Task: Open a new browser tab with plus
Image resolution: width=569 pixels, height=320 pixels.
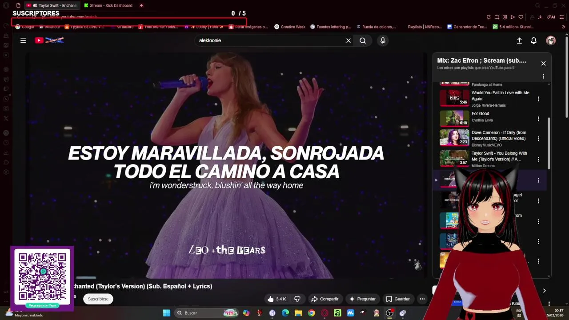Action: tap(141, 5)
